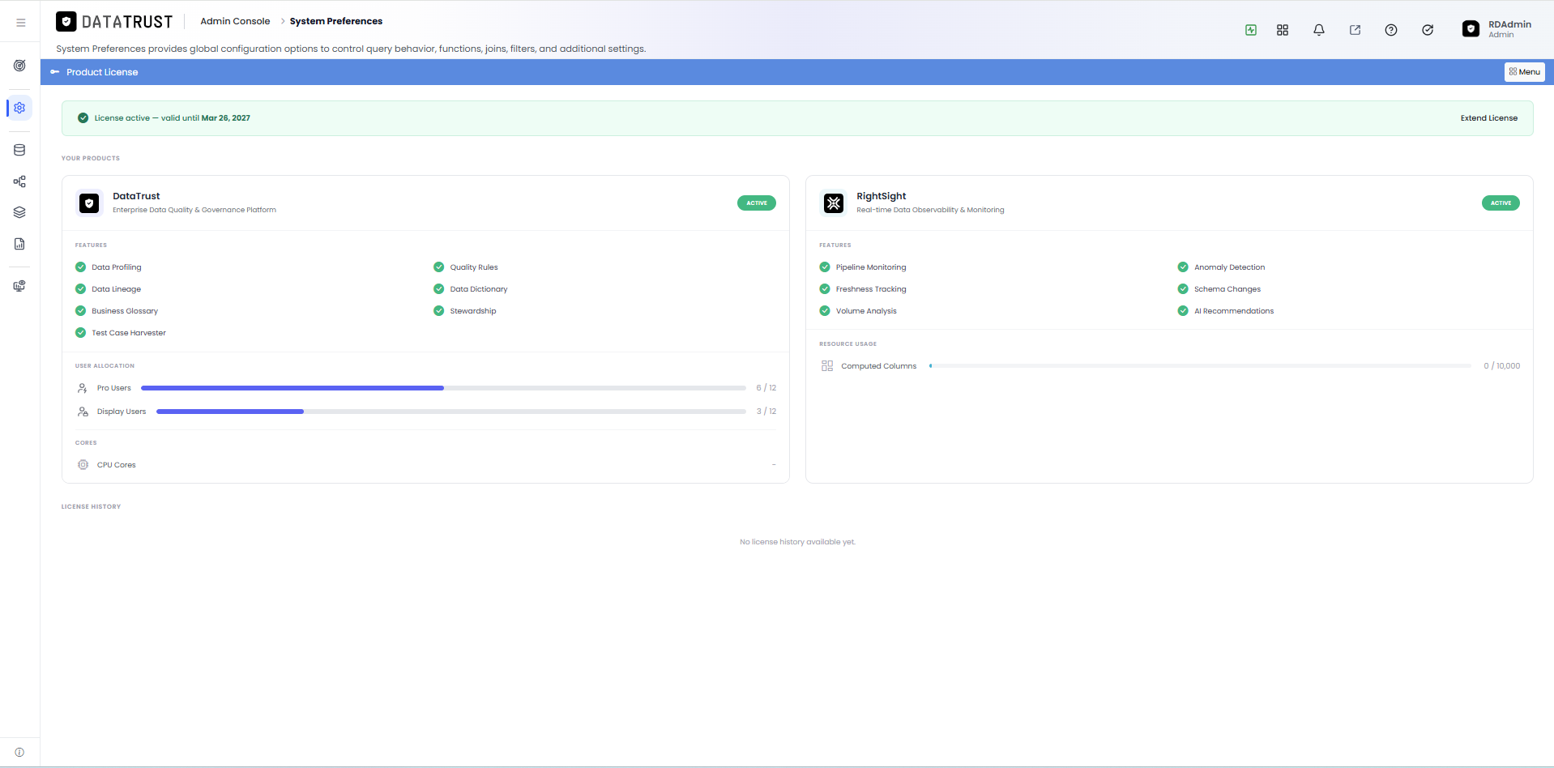Click the RightSight product name heading
Screen dimensions: 1554x768
click(x=882, y=196)
